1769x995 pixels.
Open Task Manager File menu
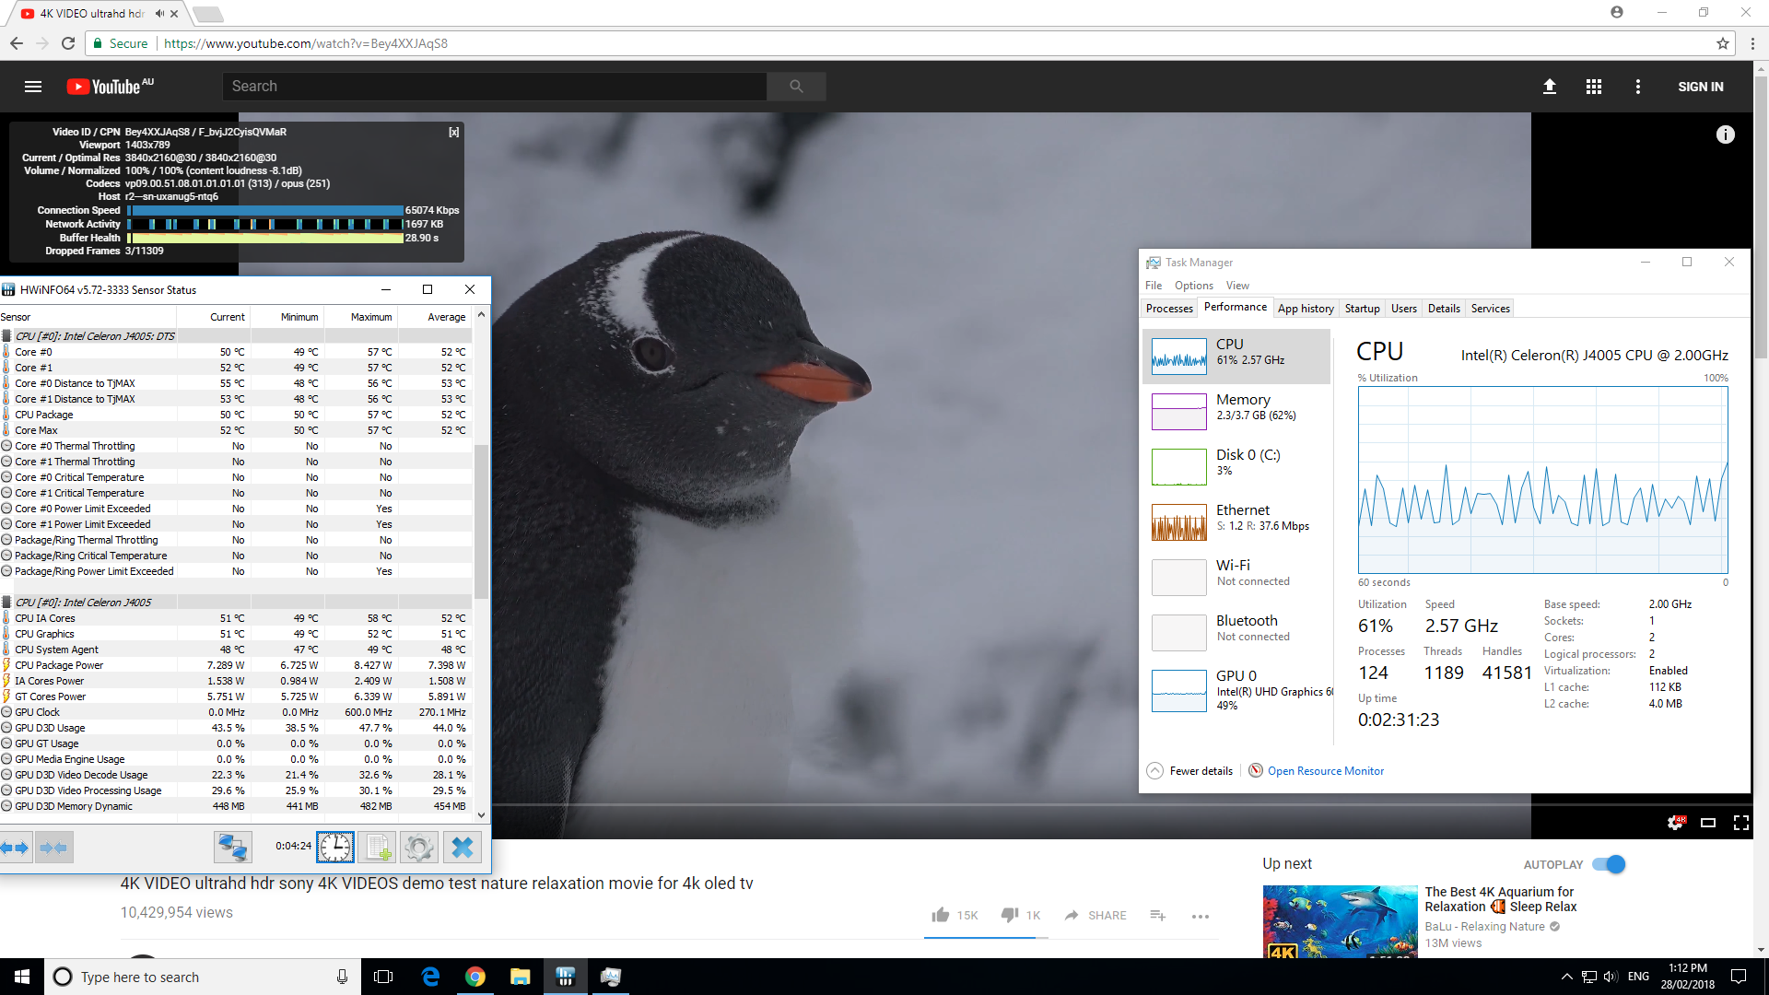[x=1154, y=286]
